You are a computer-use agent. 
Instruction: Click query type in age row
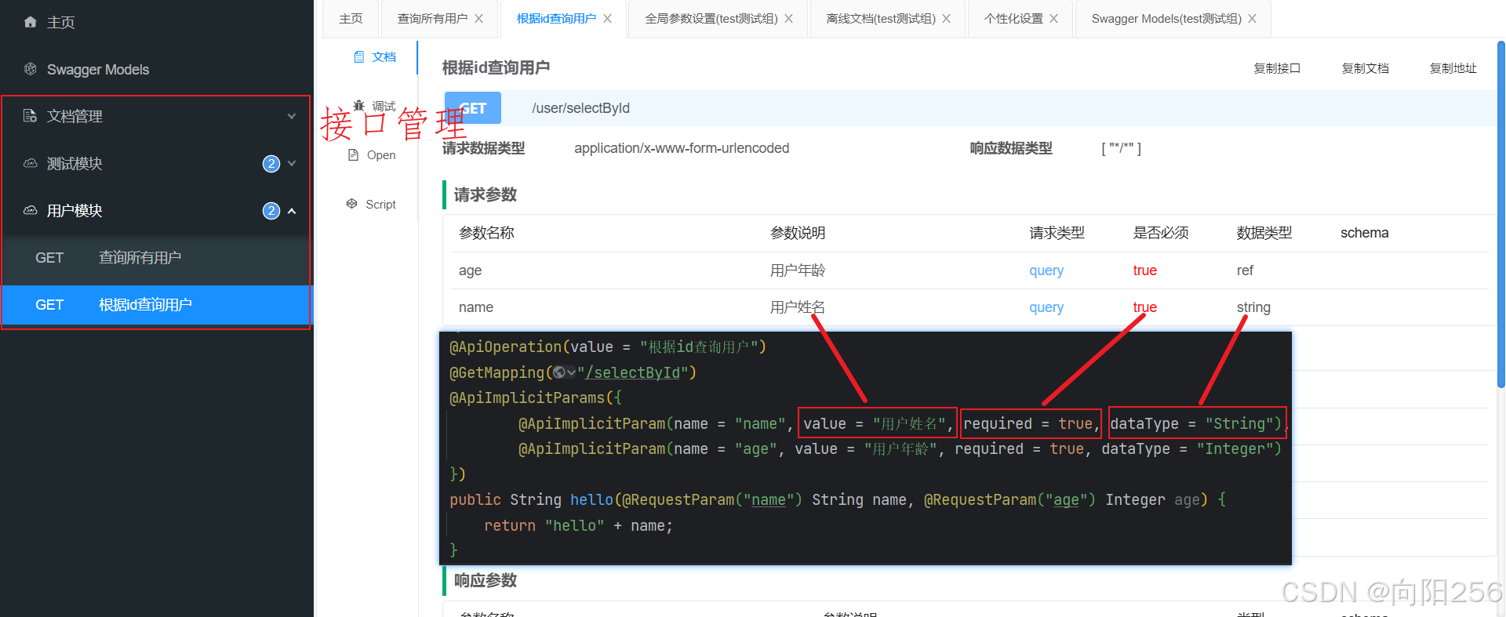coord(1046,270)
